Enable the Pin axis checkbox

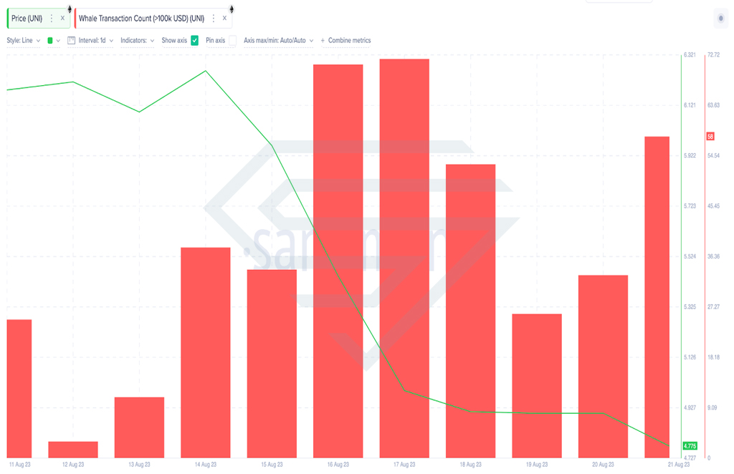[x=233, y=41]
